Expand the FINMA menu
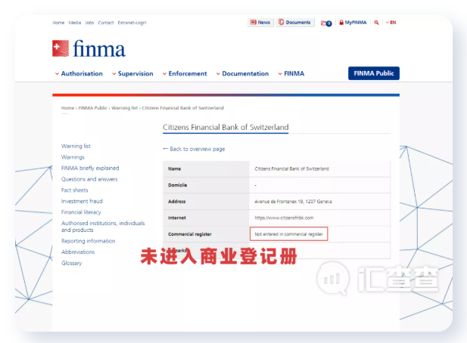 click(x=291, y=73)
